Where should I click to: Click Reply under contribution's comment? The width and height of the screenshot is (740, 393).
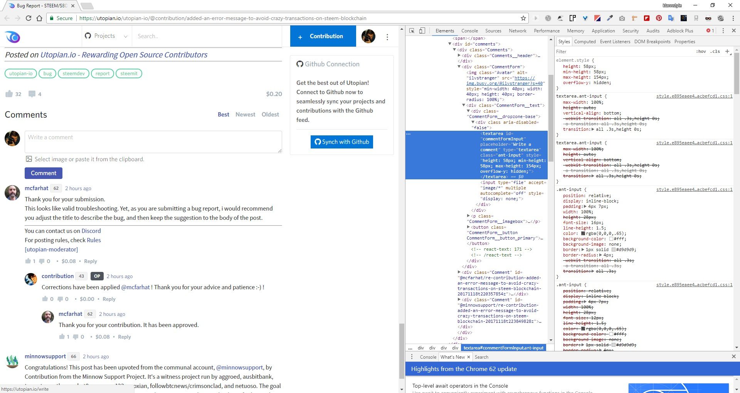(109, 299)
